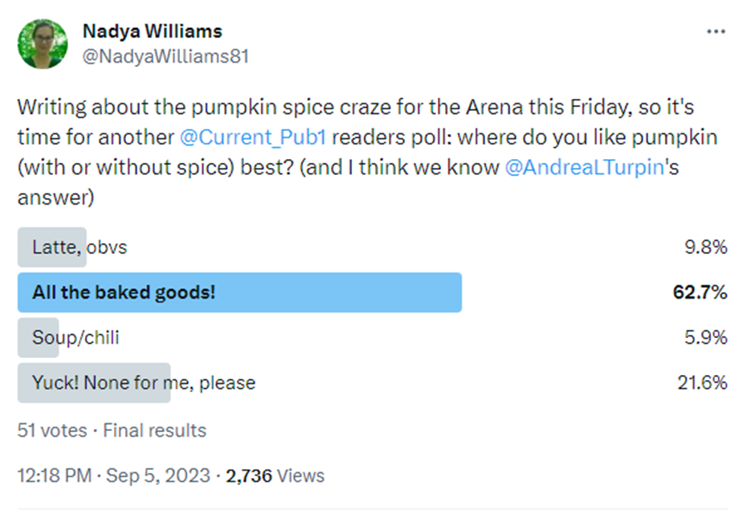Click the 62.7% result percentage

[x=700, y=292]
